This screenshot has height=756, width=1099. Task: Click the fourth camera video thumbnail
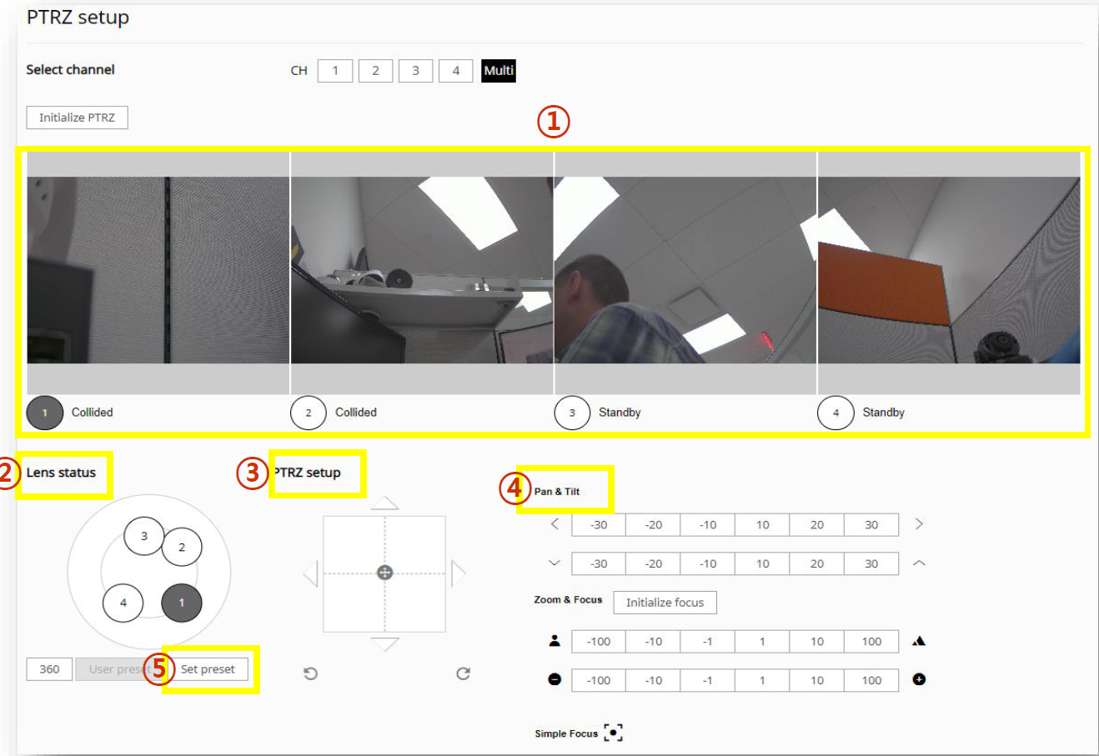[948, 270]
